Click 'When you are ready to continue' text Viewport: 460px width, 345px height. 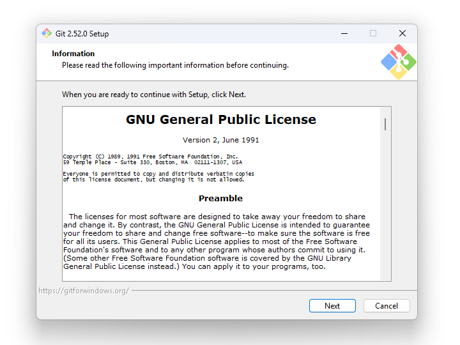point(154,95)
